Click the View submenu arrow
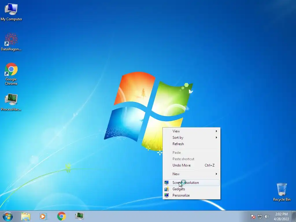This screenshot has height=222, width=296. 216,131
